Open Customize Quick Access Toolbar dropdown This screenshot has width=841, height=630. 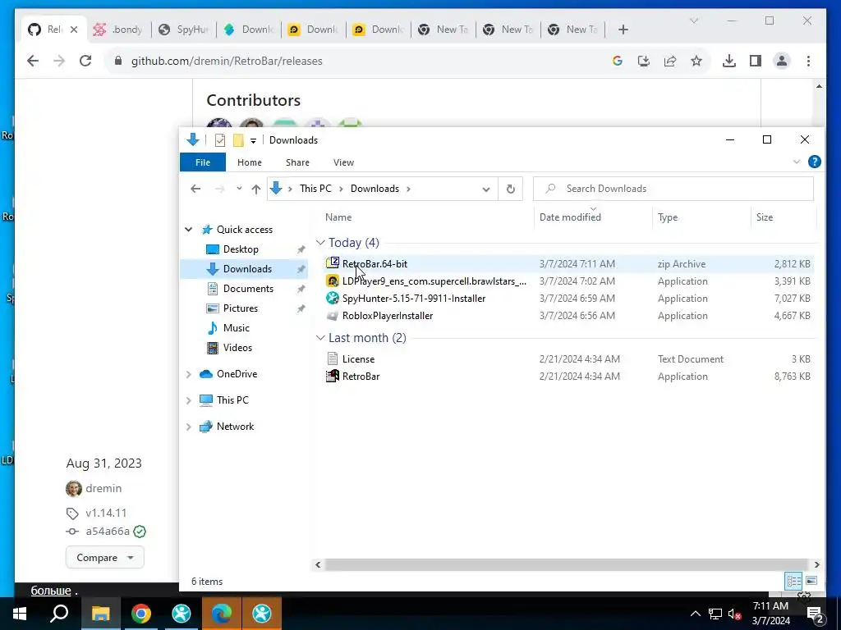tap(253, 141)
